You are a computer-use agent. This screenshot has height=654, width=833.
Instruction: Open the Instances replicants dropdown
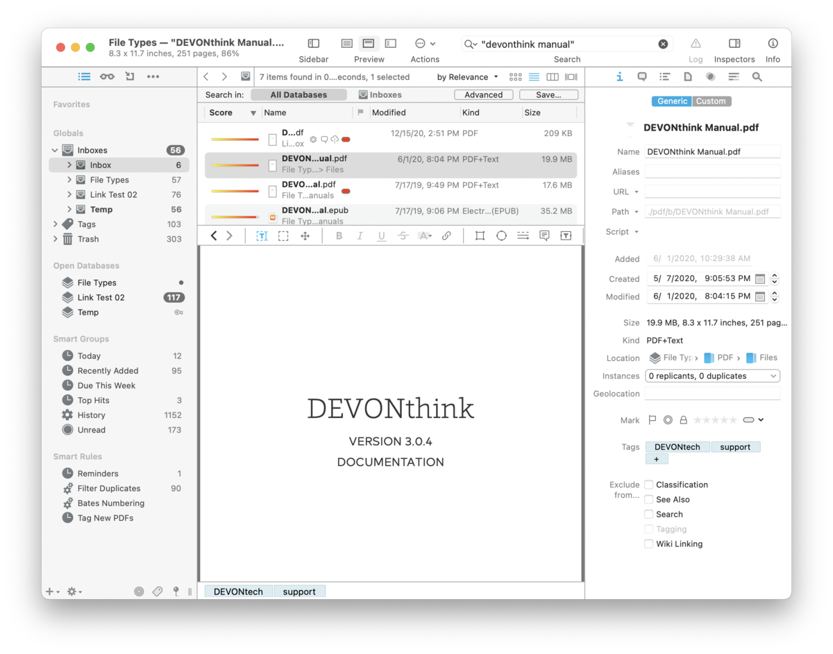(x=712, y=376)
